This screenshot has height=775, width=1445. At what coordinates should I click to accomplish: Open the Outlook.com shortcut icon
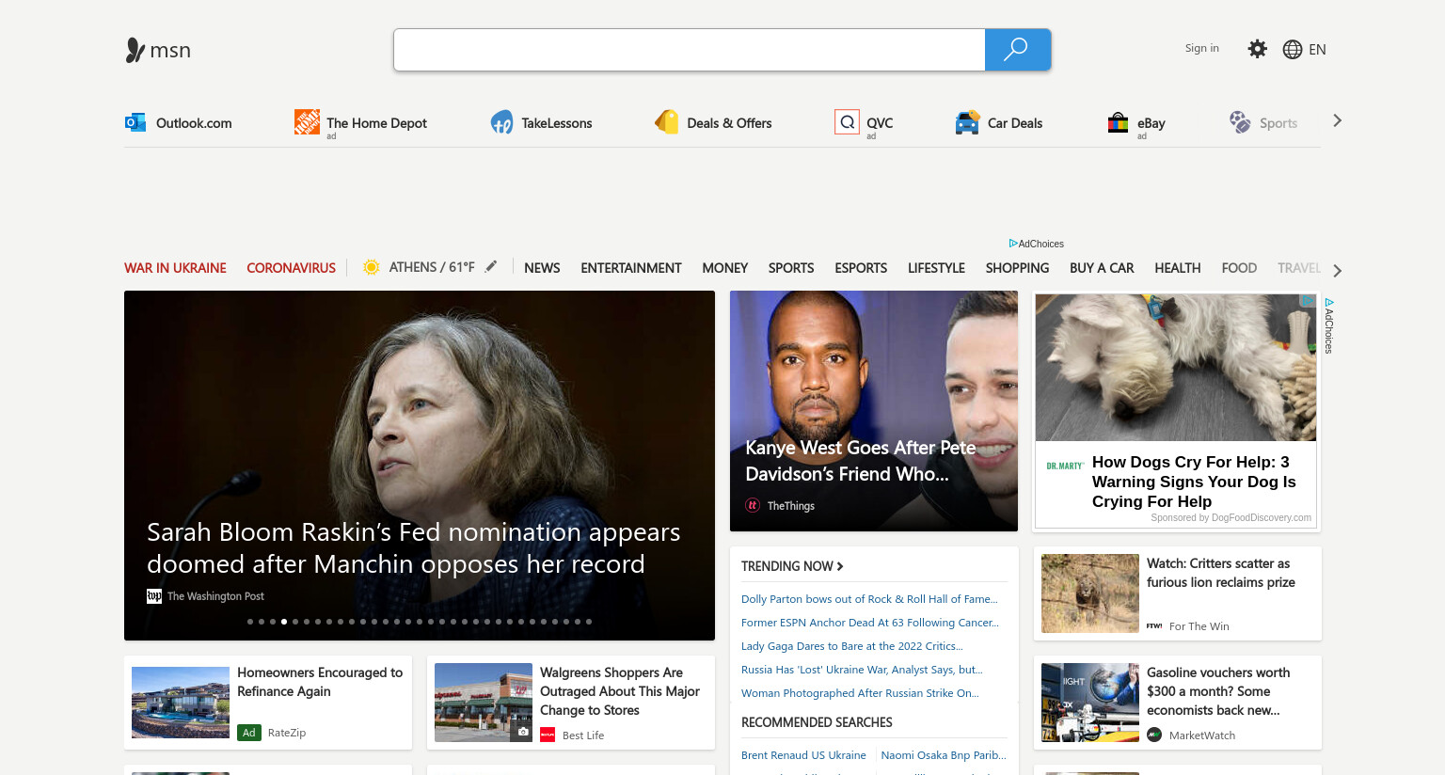coord(135,122)
